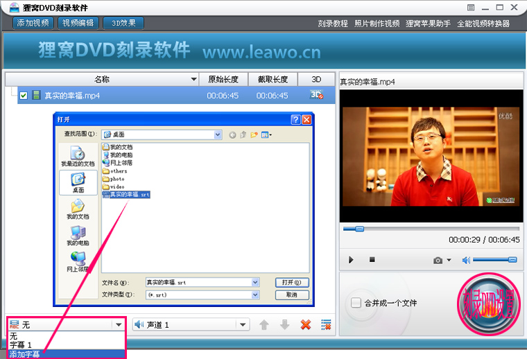Select 网上邻居 in file list

click(x=118, y=163)
